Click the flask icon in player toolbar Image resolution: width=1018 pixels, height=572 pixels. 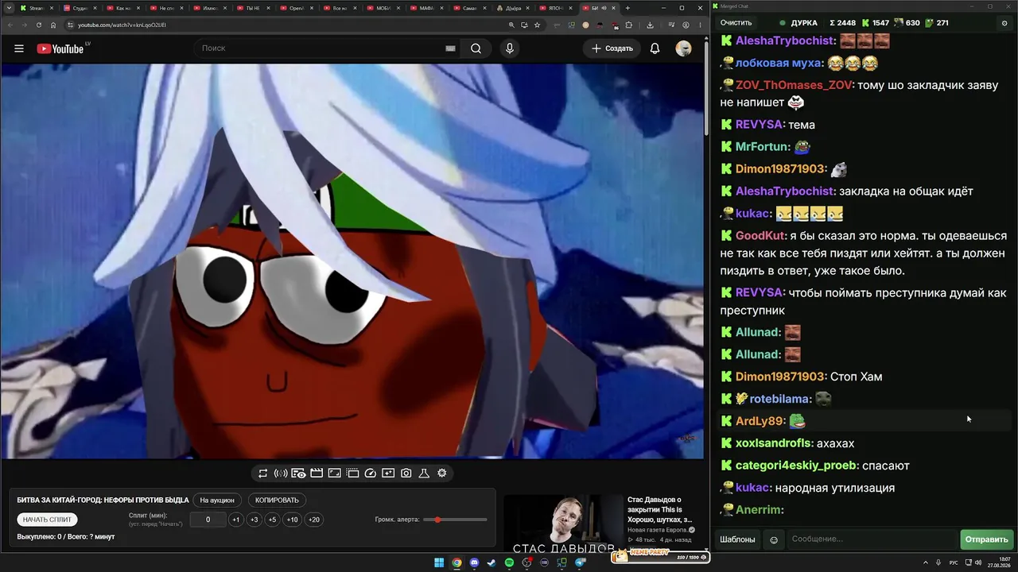tap(424, 473)
